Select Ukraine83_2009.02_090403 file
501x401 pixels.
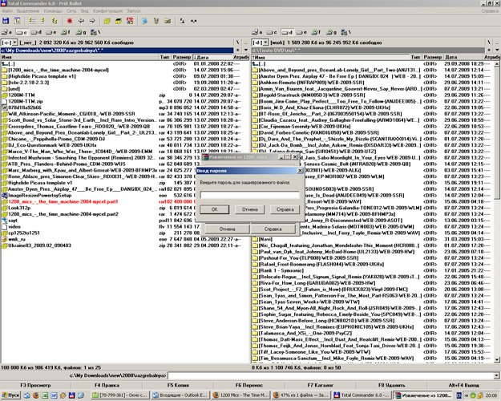click(x=39, y=245)
